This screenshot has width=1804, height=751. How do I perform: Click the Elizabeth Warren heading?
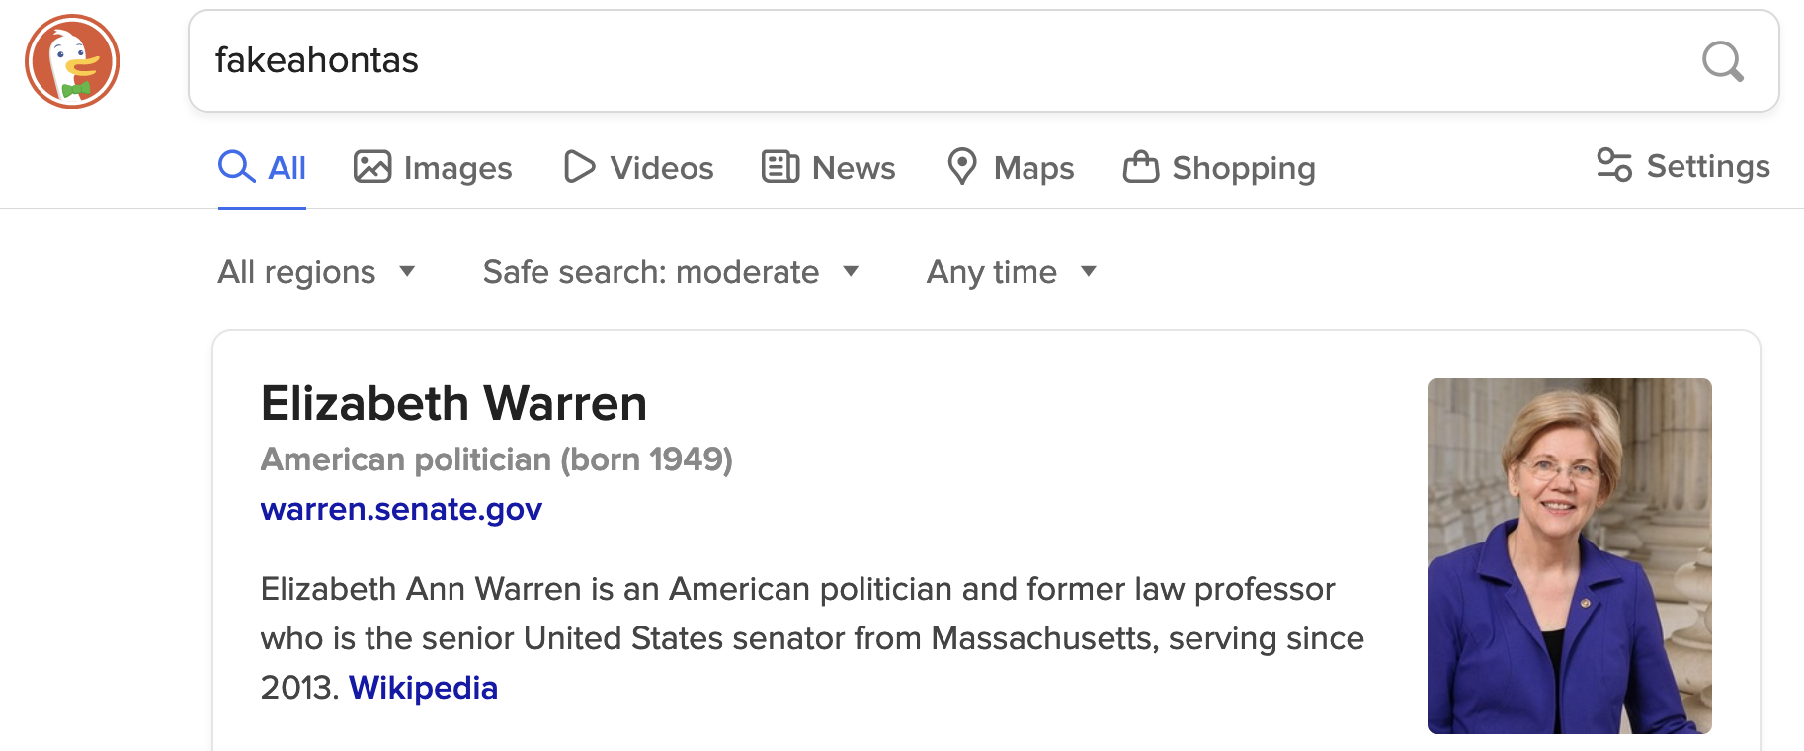click(453, 404)
